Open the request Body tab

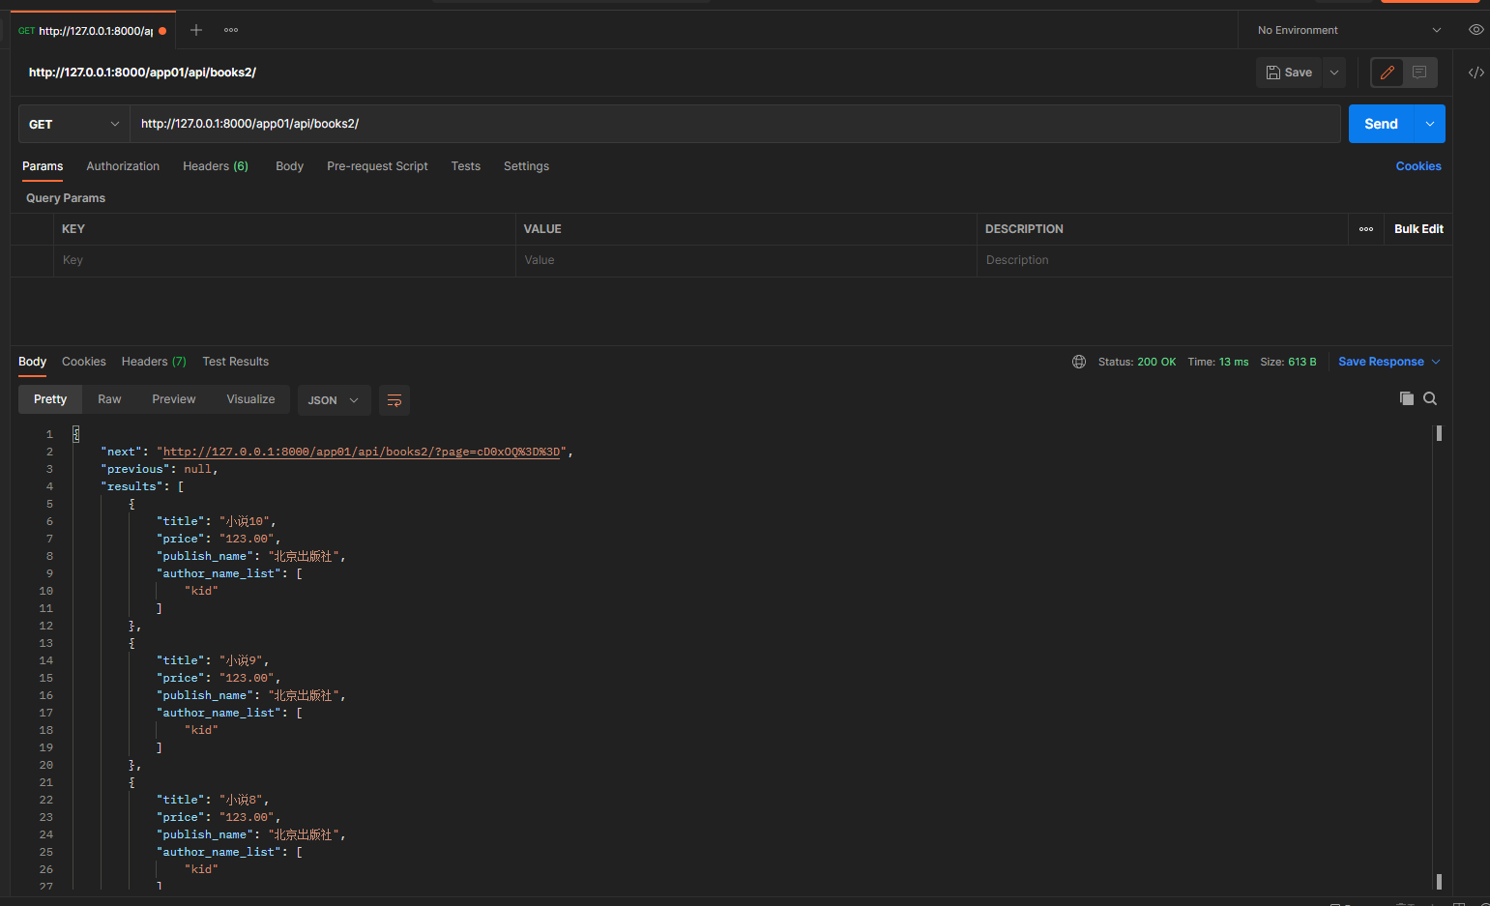(x=289, y=166)
